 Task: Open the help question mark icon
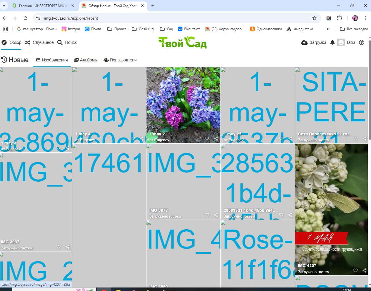(x=362, y=42)
